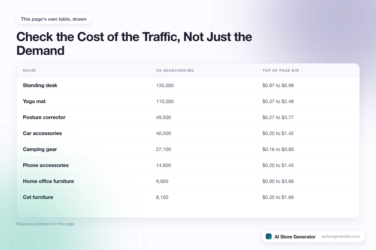Select the "Car accessories" row name
Screen dimensions: 376x250
[x=42, y=133]
